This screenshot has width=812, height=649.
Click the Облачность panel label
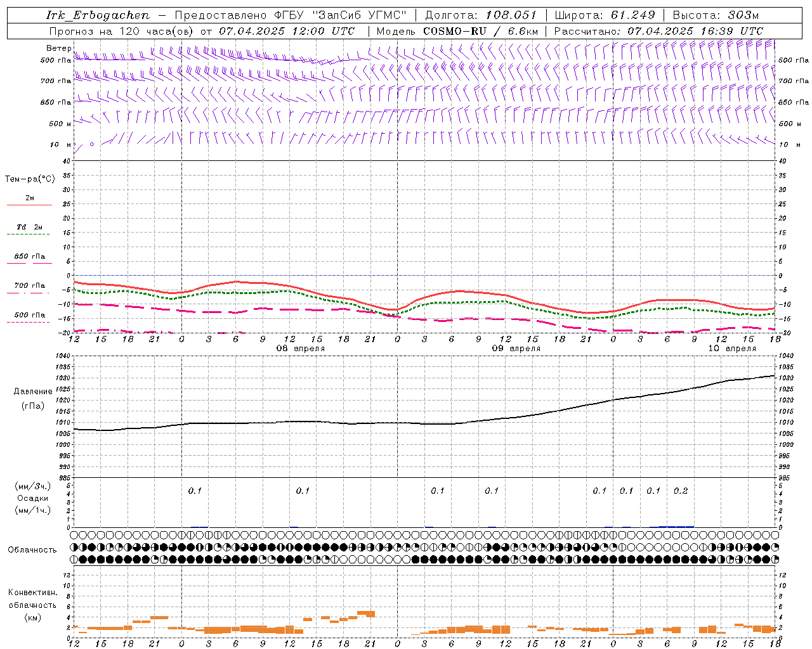pyautogui.click(x=32, y=550)
